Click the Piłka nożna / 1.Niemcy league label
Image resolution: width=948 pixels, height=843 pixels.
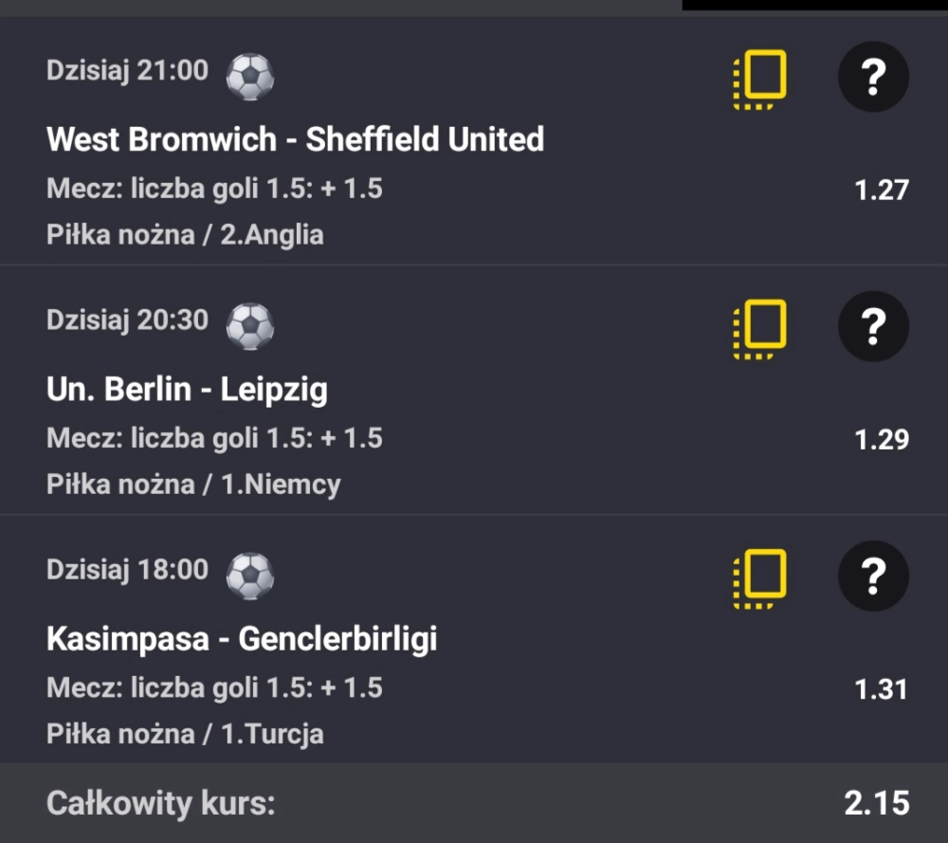click(x=193, y=485)
